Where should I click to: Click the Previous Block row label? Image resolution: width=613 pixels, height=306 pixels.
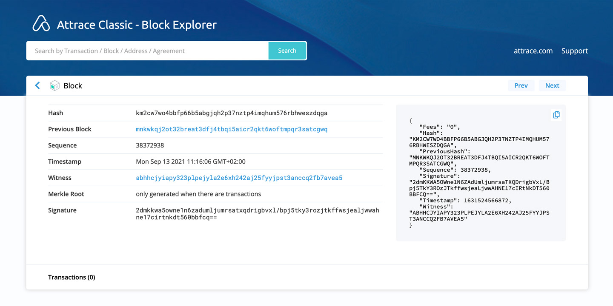[x=70, y=129]
